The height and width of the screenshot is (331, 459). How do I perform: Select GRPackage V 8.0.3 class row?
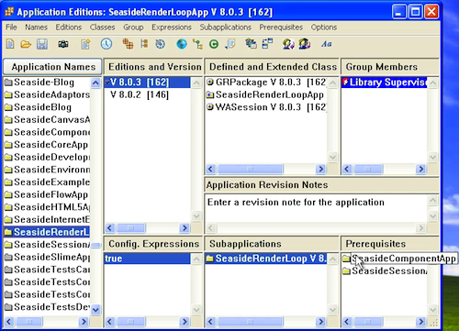tap(266, 83)
